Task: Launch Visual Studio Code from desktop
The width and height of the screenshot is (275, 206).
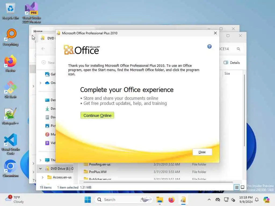Action: click(10, 144)
